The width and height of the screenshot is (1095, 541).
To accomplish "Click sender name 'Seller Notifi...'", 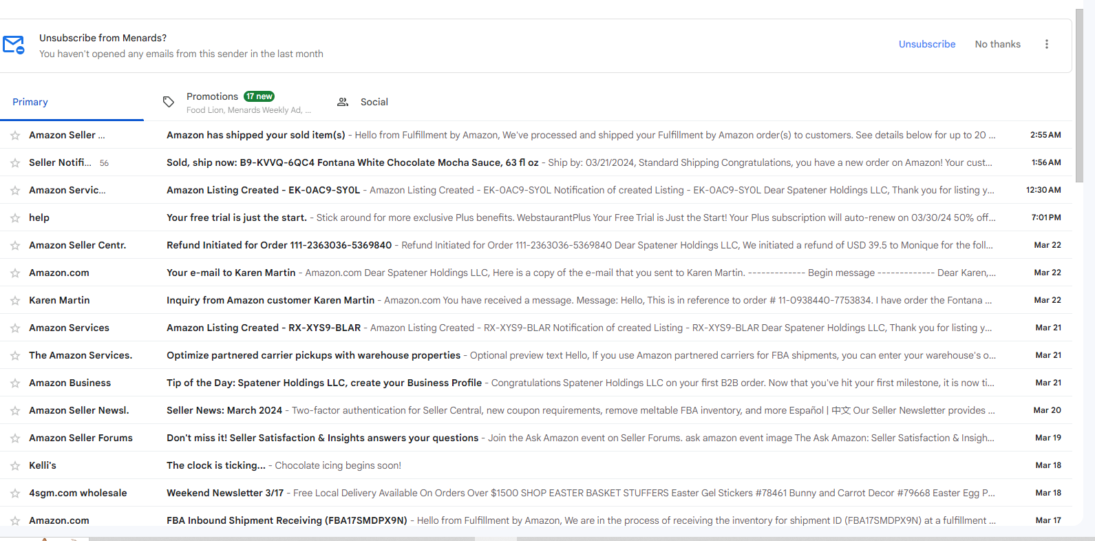I will pos(60,162).
